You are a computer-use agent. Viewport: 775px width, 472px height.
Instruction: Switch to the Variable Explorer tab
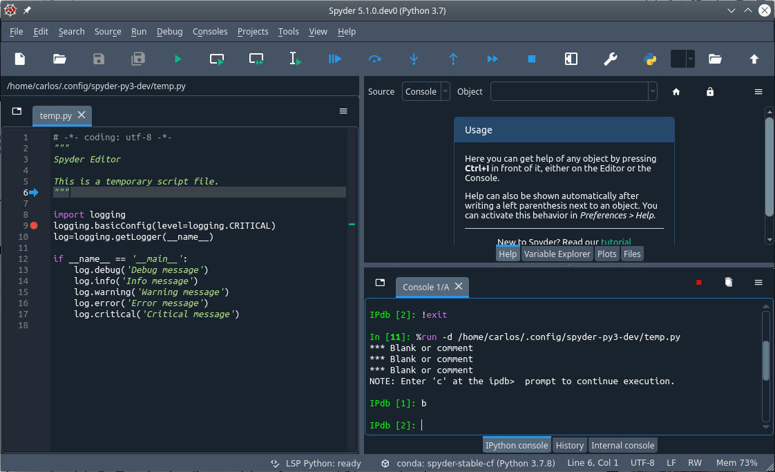click(557, 254)
